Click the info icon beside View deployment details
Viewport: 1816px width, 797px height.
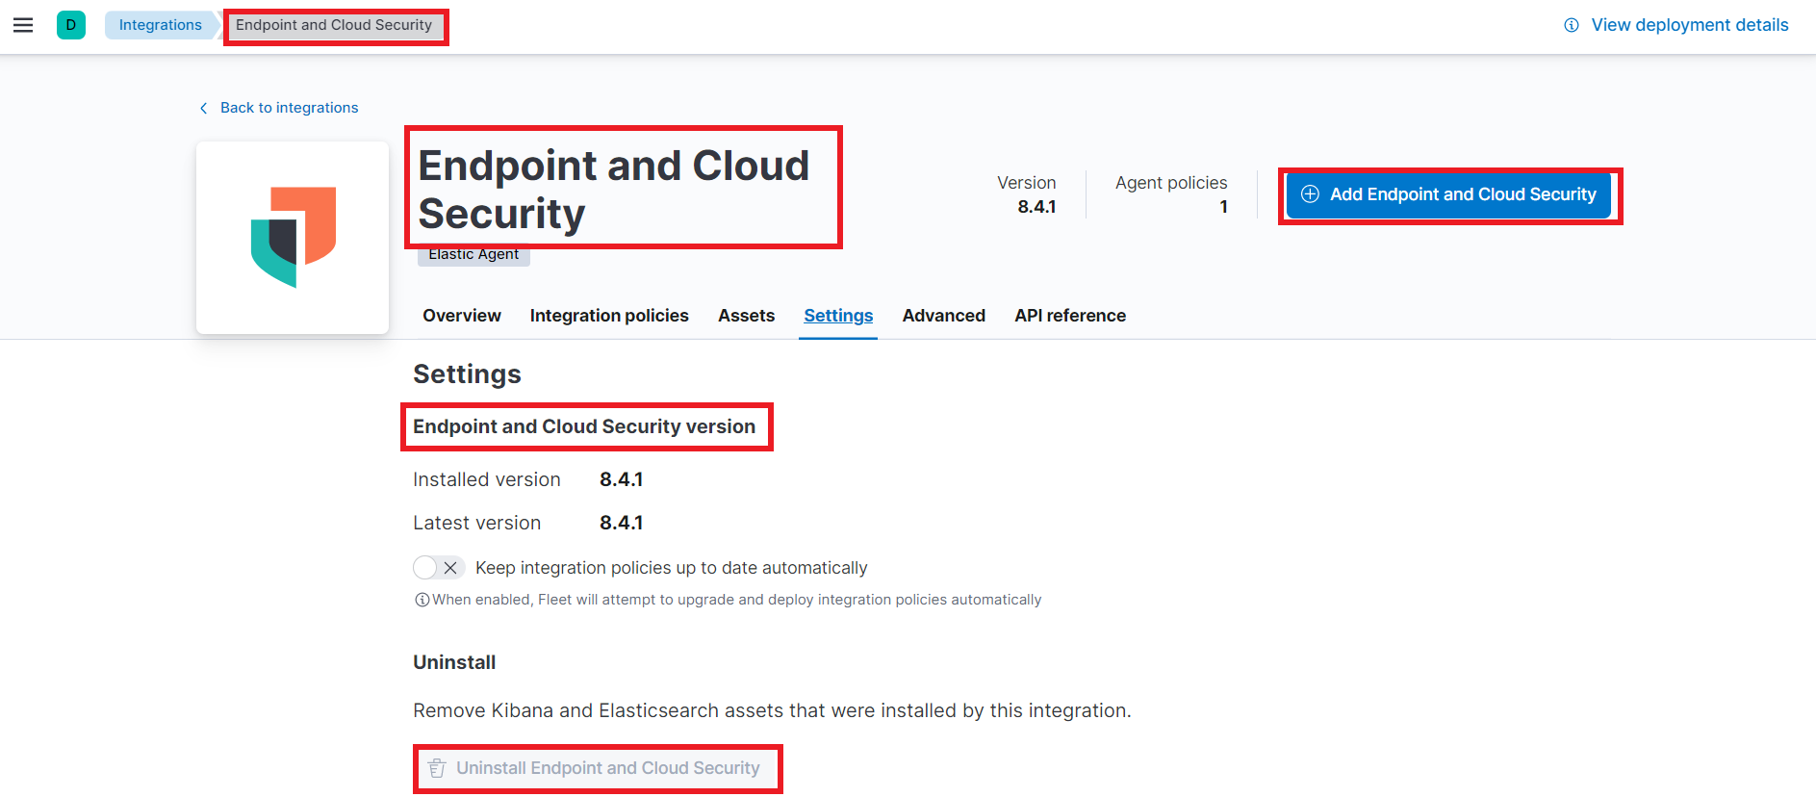1572,25
